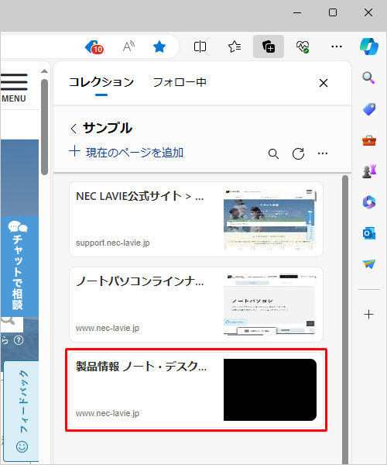Open the Favorites list icon

[235, 46]
